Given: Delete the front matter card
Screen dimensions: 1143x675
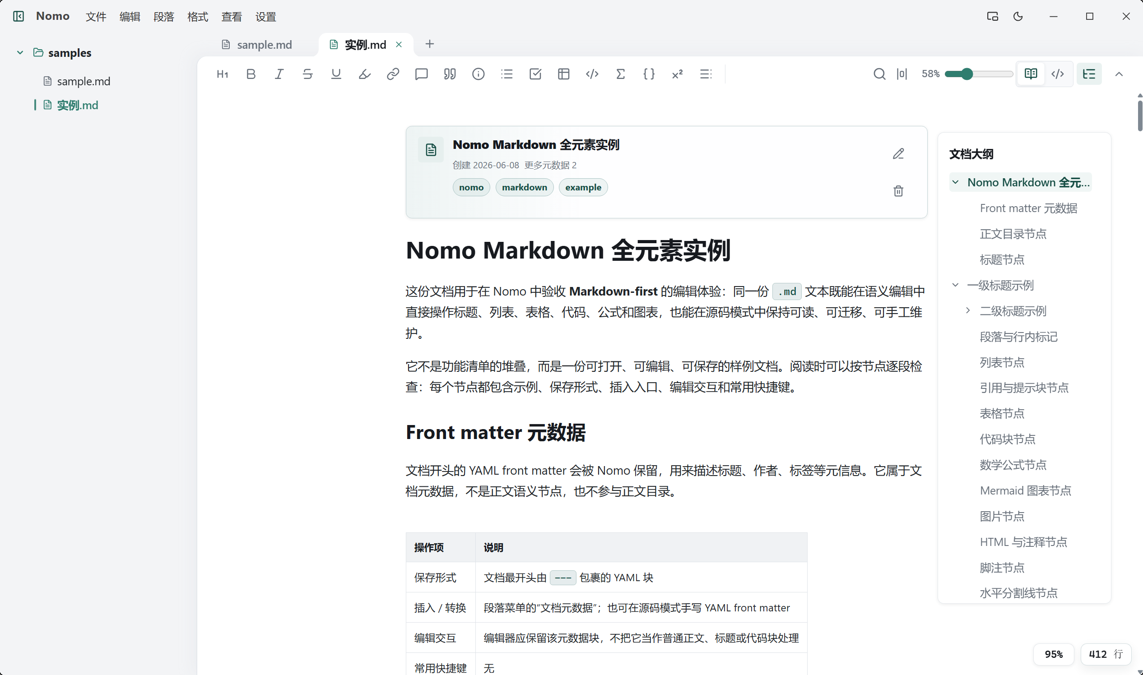Looking at the screenshot, I should (898, 191).
